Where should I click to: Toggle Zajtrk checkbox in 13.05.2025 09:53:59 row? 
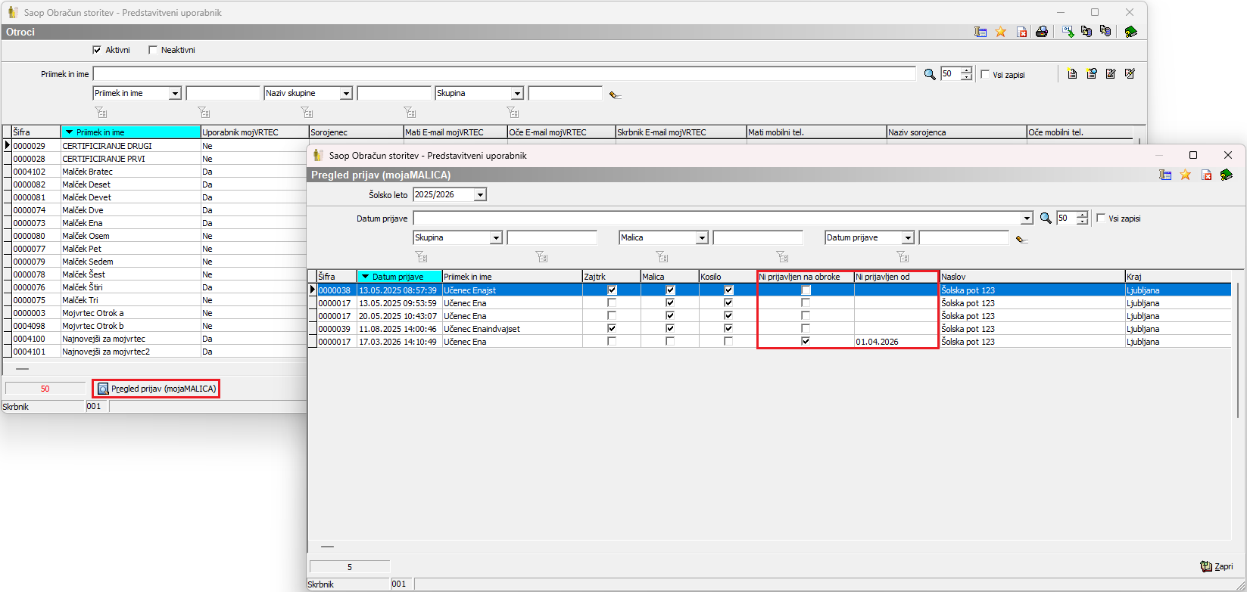point(612,303)
